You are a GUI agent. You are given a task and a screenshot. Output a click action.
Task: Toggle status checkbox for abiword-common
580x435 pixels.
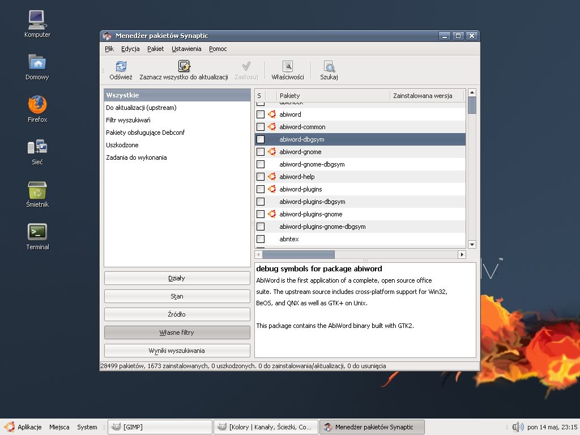(x=261, y=127)
